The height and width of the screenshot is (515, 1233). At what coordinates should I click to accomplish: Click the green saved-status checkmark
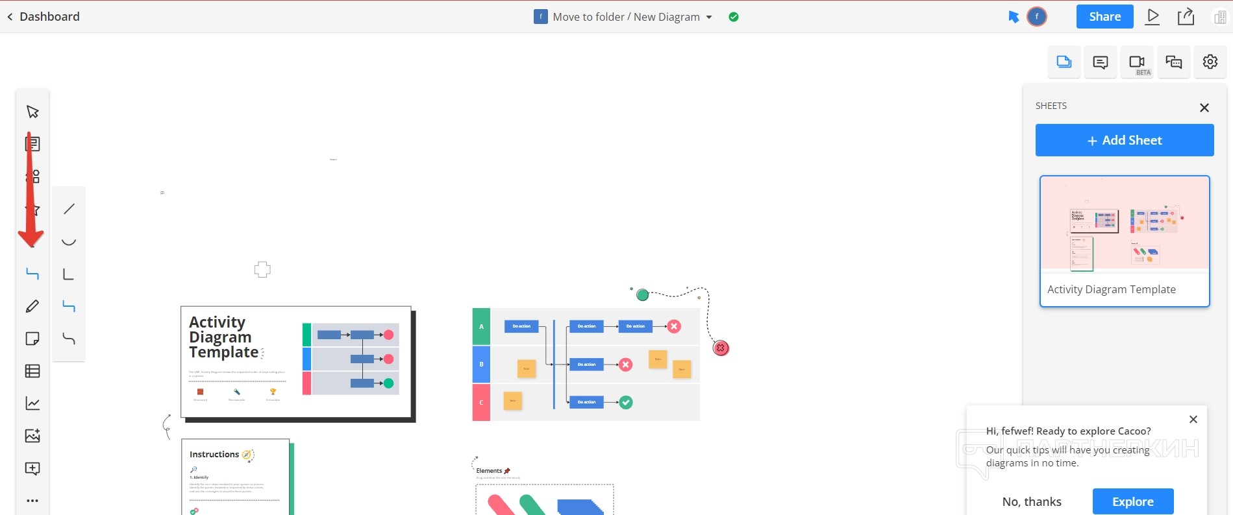click(x=734, y=17)
